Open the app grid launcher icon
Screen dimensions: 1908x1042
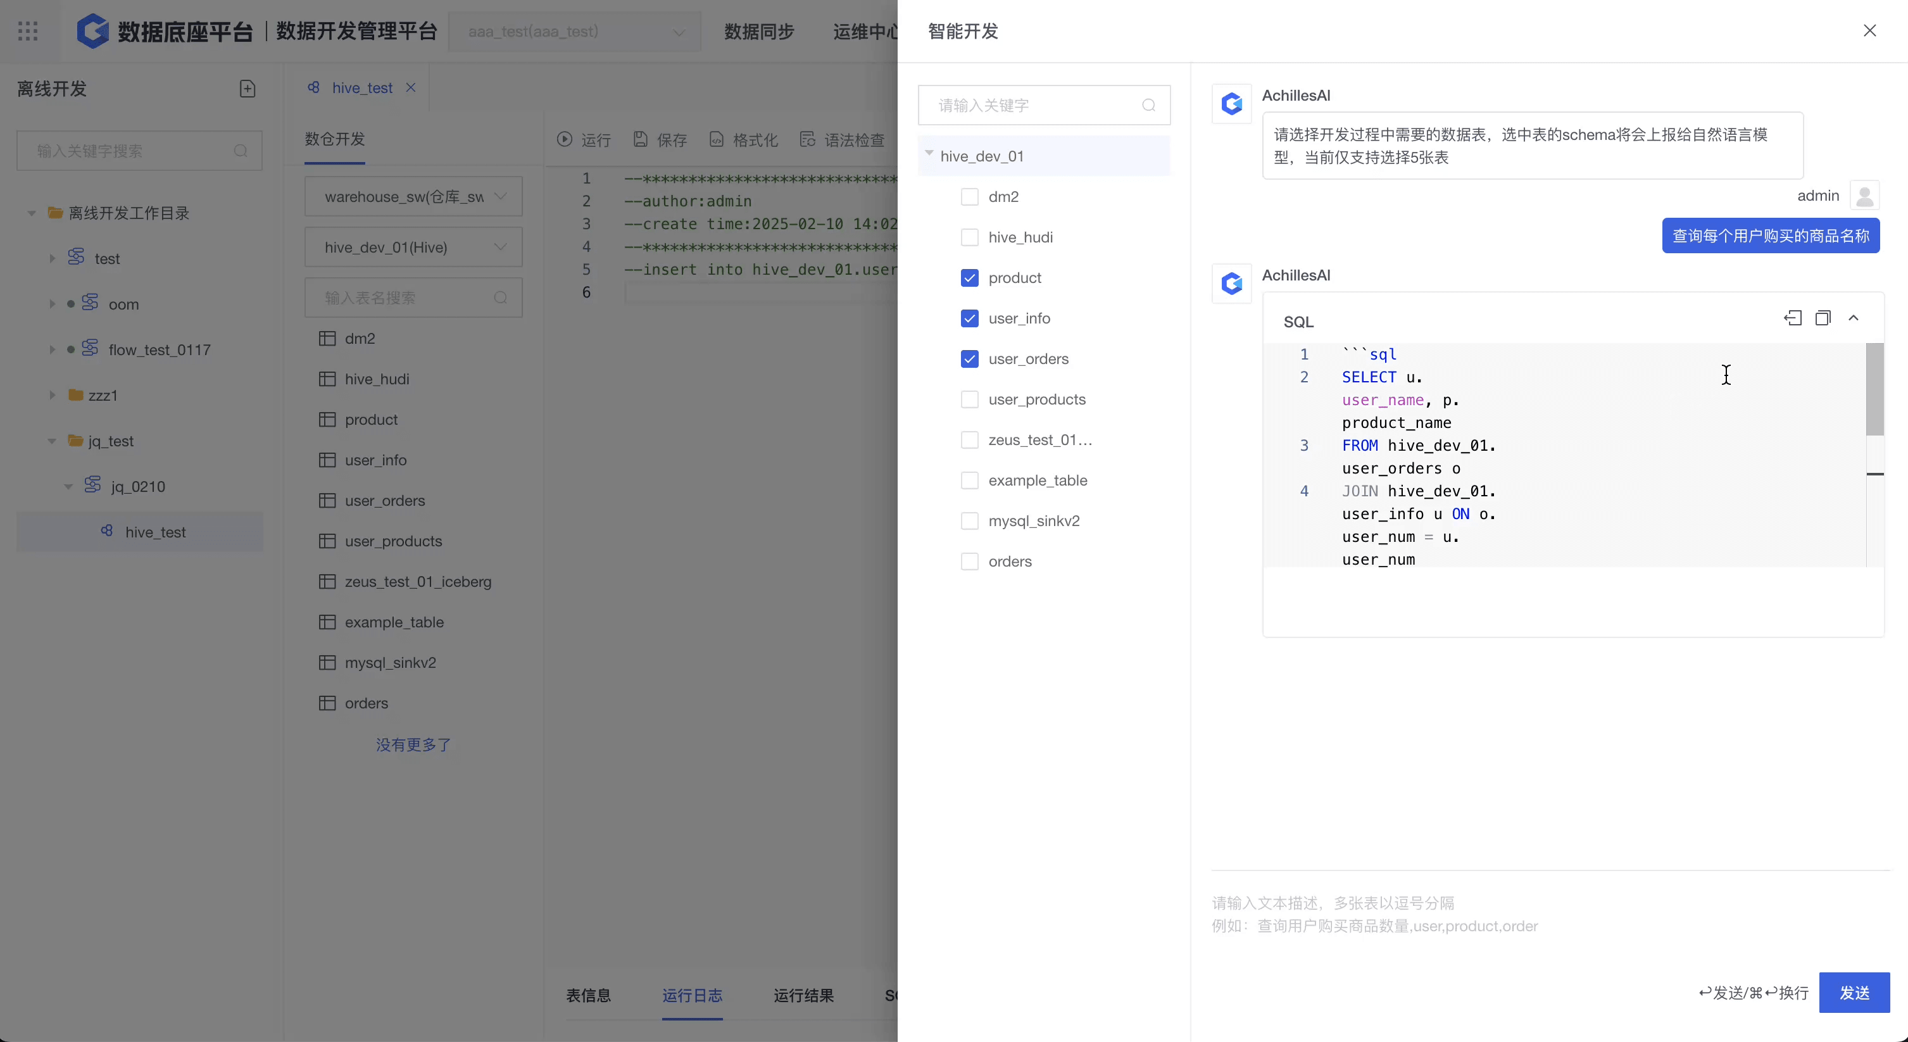(27, 31)
